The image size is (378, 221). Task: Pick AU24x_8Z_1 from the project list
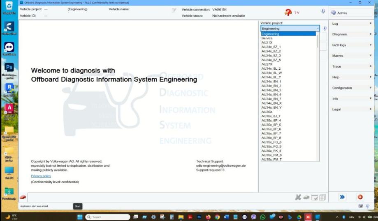(288, 47)
